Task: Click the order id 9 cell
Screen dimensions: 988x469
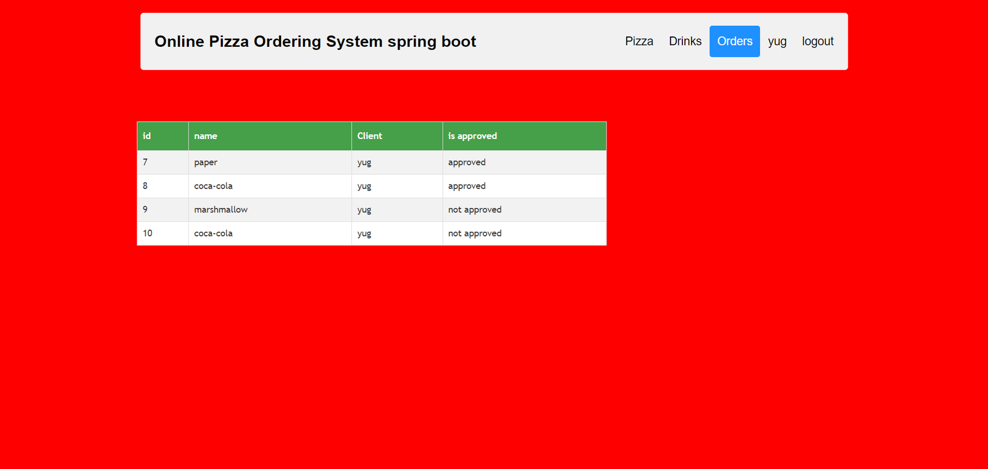Action: [x=146, y=210]
